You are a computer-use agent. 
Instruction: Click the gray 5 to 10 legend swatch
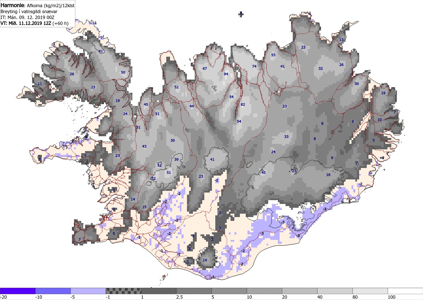tap(229, 291)
